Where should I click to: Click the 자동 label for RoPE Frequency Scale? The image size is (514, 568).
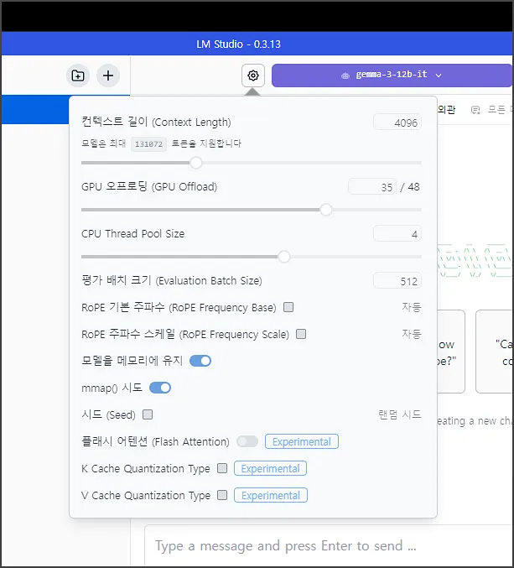coord(412,334)
